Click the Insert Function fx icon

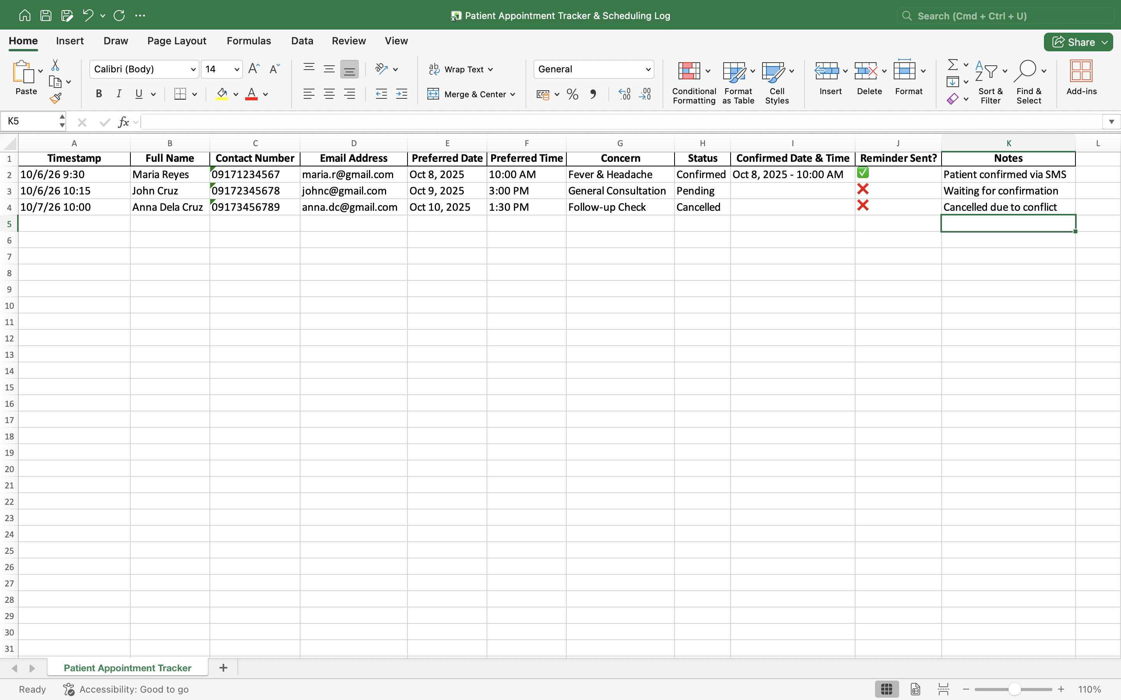coord(123,122)
